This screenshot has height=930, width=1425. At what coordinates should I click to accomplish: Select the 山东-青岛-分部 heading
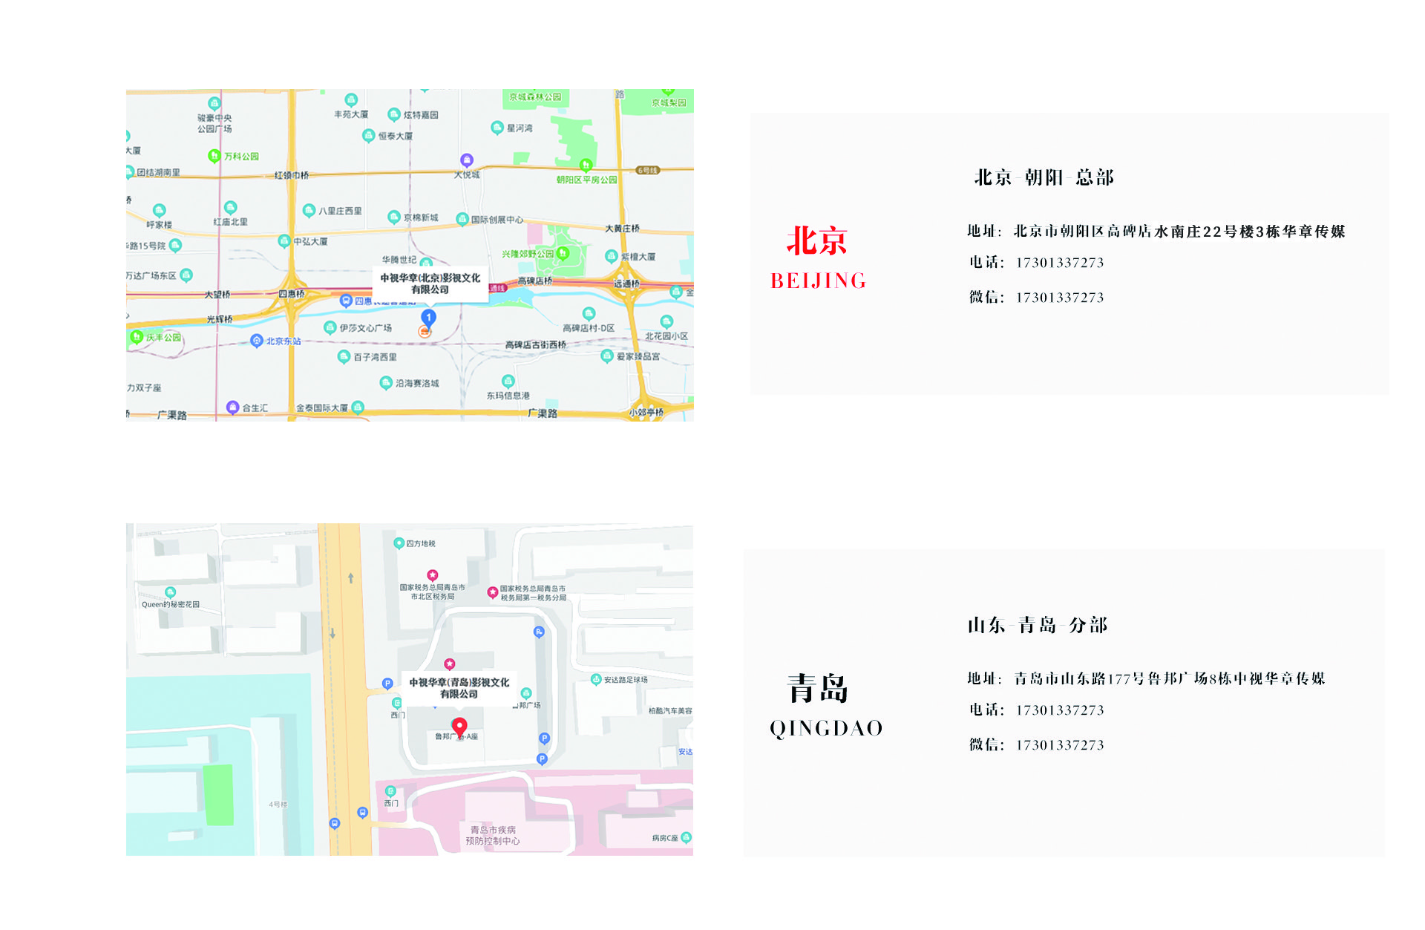tap(1037, 625)
